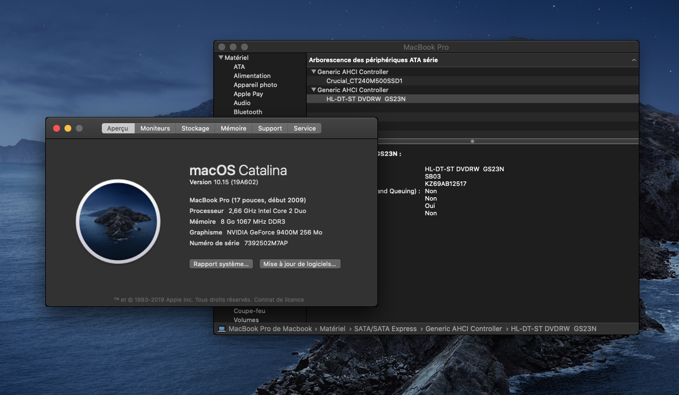This screenshot has width=679, height=395.
Task: Click the Rapport système… button
Action: (x=221, y=264)
